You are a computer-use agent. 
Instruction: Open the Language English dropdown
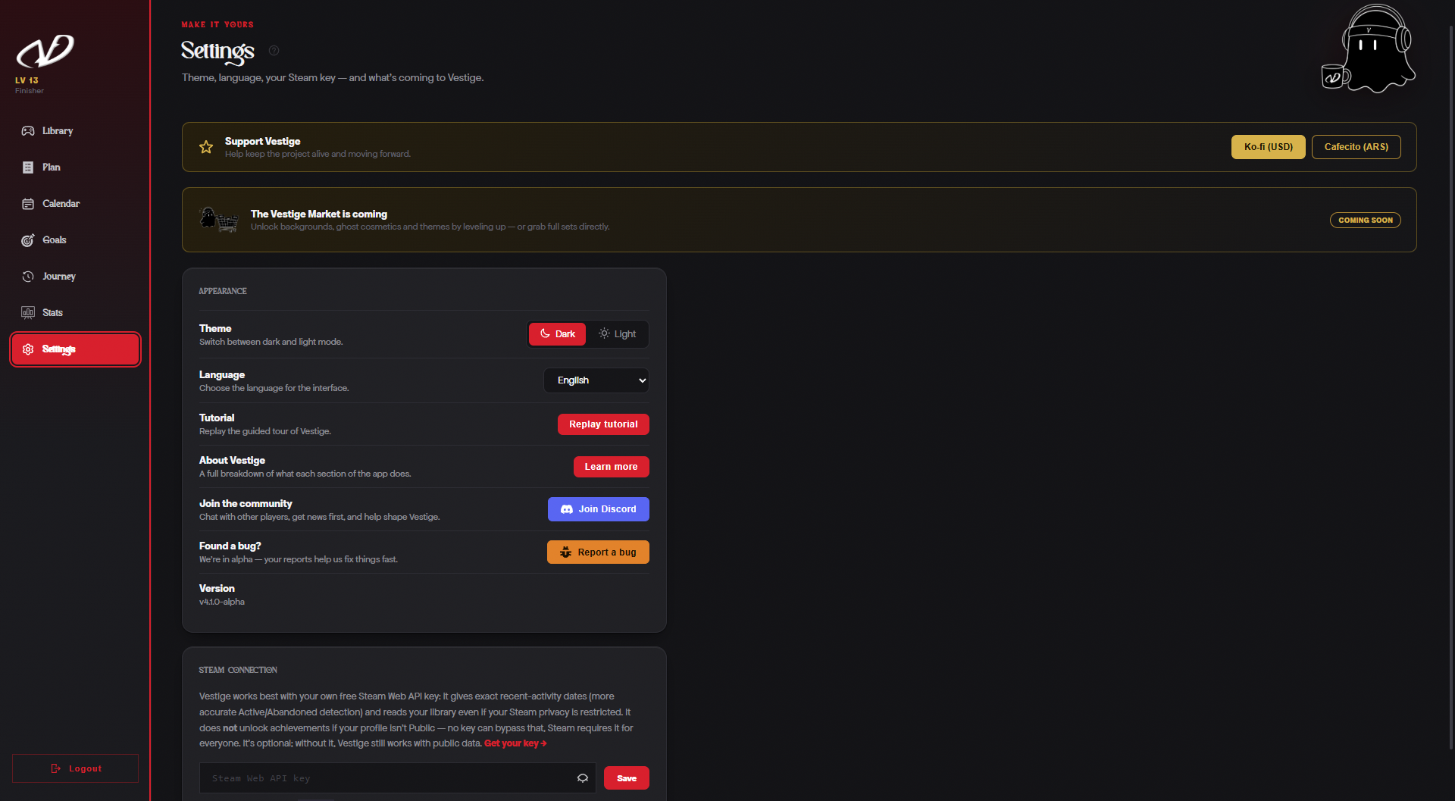pos(596,380)
